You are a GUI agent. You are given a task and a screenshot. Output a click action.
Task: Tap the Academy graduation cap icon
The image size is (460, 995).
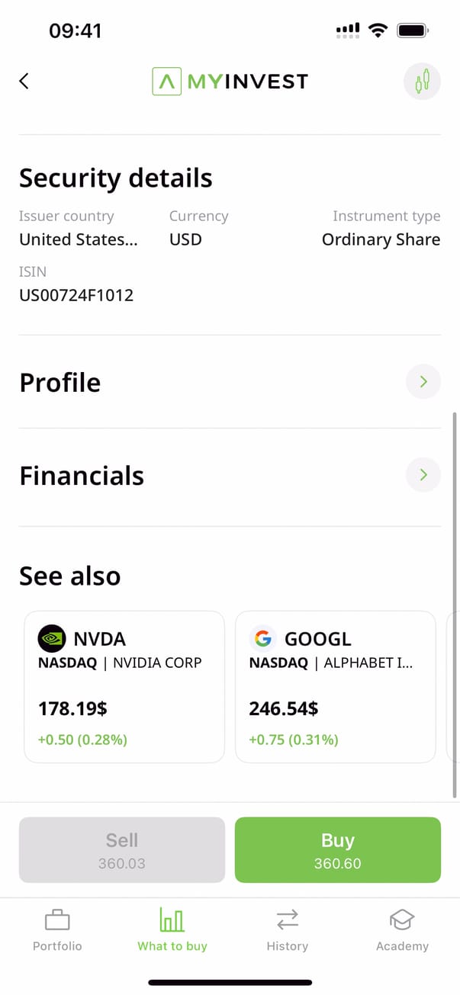[402, 920]
